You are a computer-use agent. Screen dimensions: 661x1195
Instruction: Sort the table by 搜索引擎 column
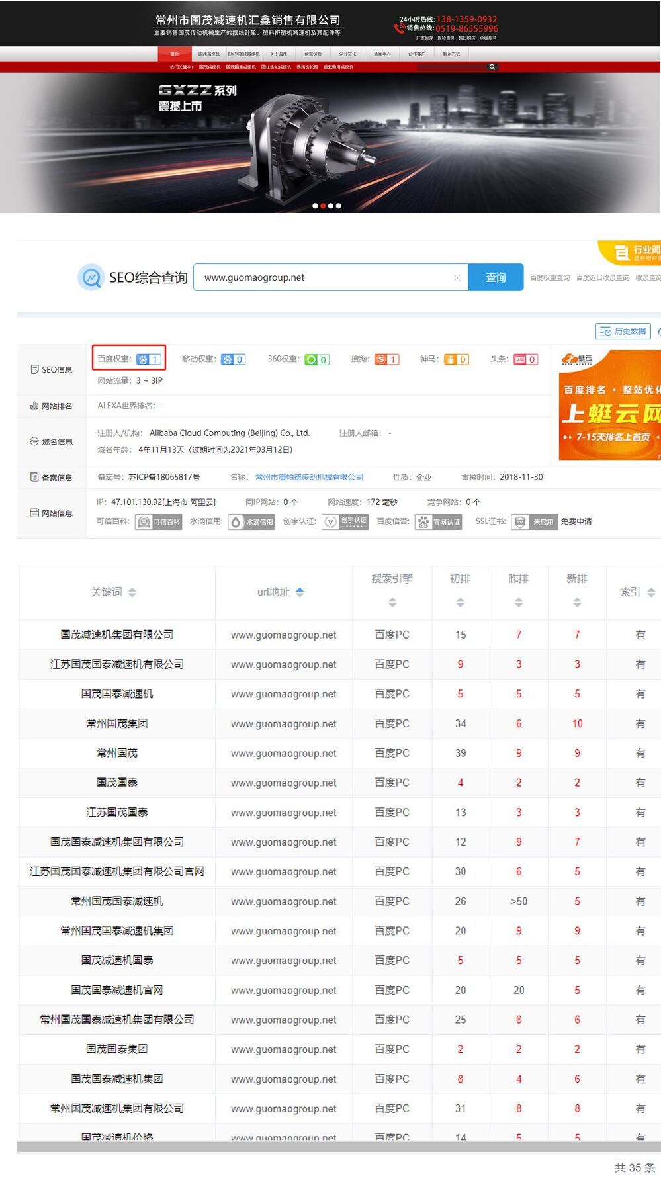(x=392, y=603)
